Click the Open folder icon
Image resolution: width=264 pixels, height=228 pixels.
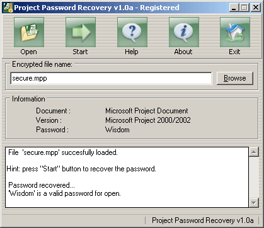point(29,32)
